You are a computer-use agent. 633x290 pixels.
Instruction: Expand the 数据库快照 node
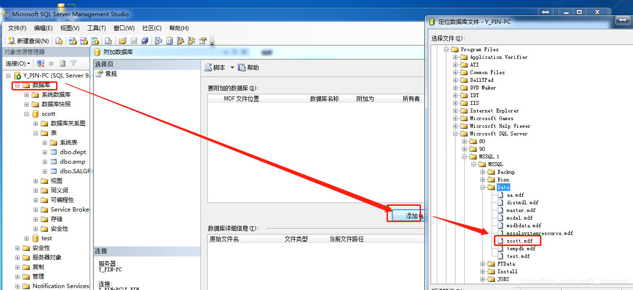(x=27, y=104)
